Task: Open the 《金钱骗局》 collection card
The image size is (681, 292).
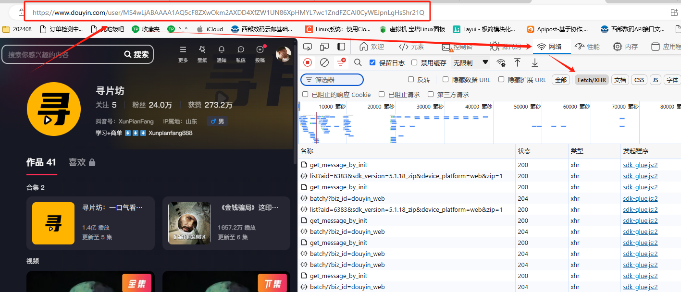Action: pos(226,223)
